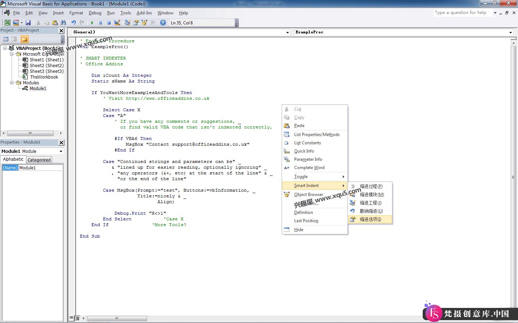518x323 pixels.
Task: Open the Module1 Module object dropdown
Action: (x=61, y=151)
